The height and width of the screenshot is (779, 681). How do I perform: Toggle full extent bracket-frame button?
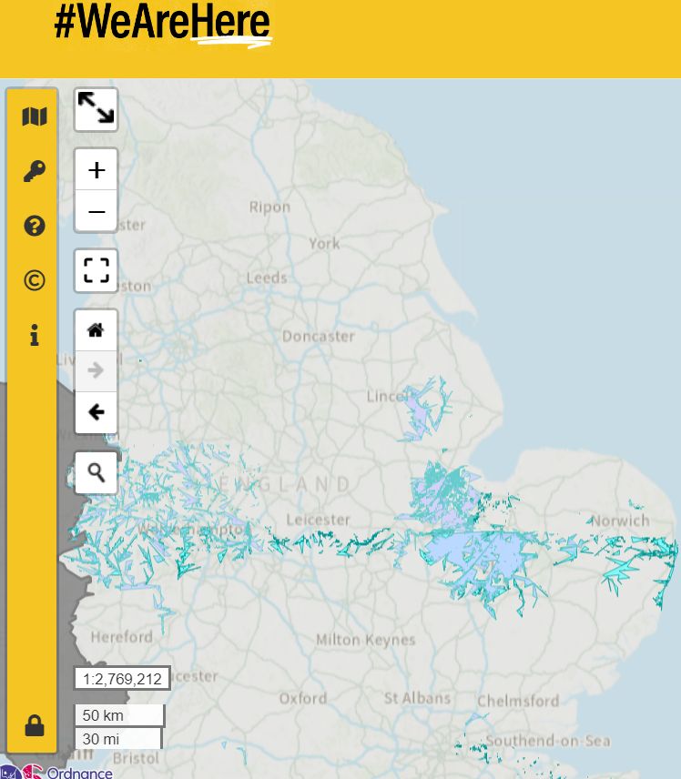coord(96,271)
